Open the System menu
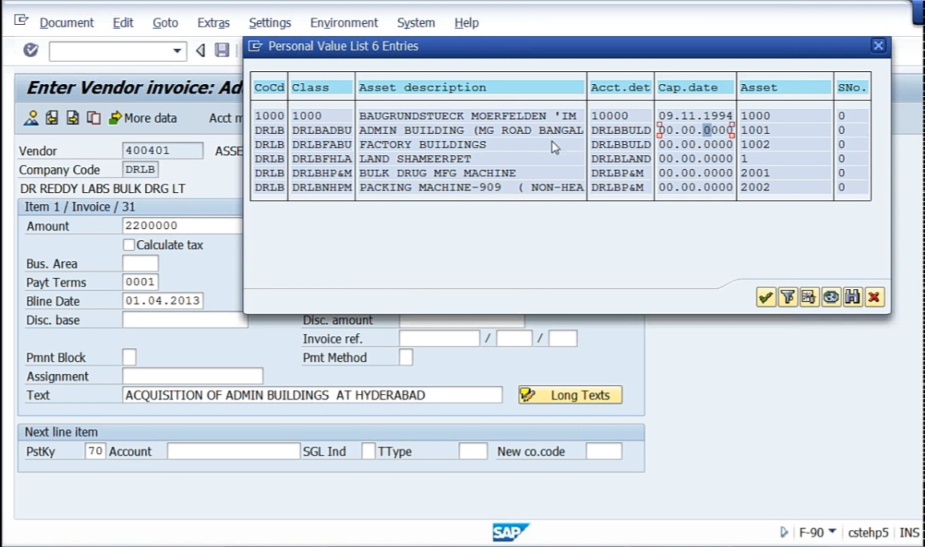925x547 pixels. [416, 23]
